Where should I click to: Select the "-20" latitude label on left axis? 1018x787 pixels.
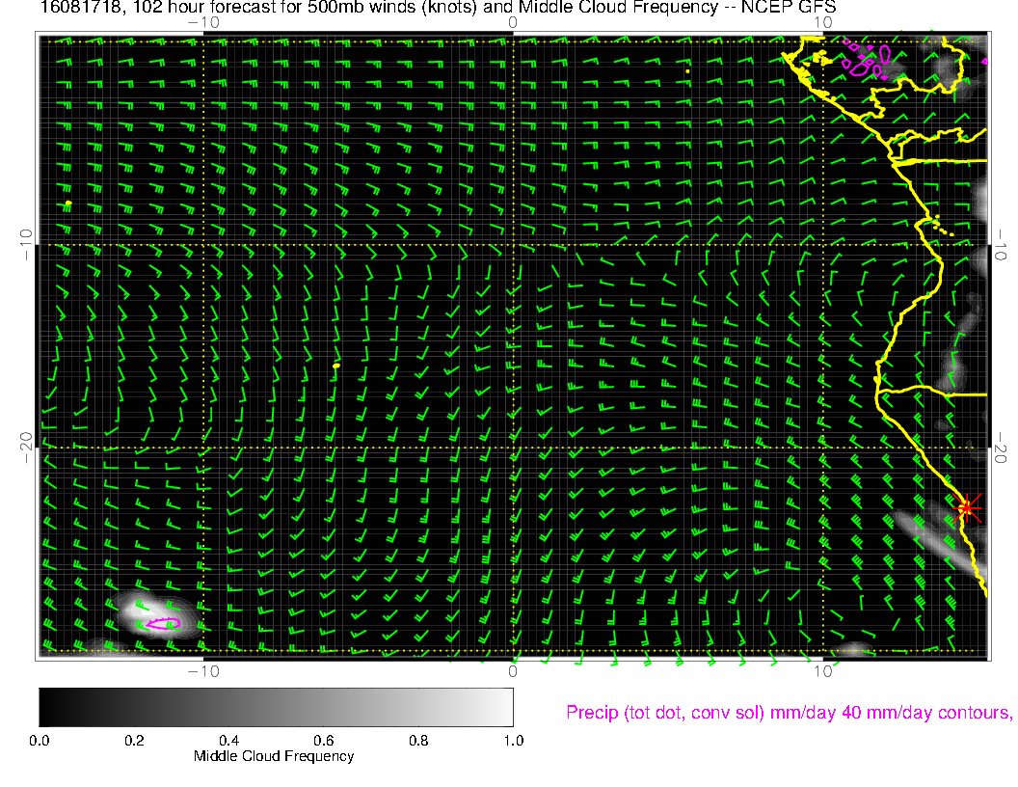[x=26, y=447]
